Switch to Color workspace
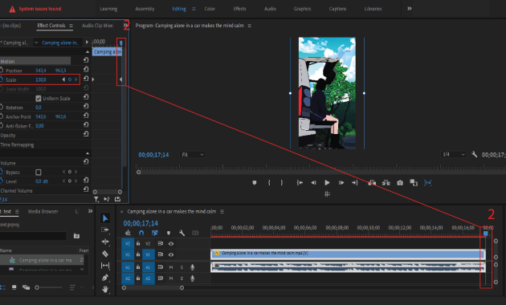This screenshot has width=506, height=305. (210, 9)
